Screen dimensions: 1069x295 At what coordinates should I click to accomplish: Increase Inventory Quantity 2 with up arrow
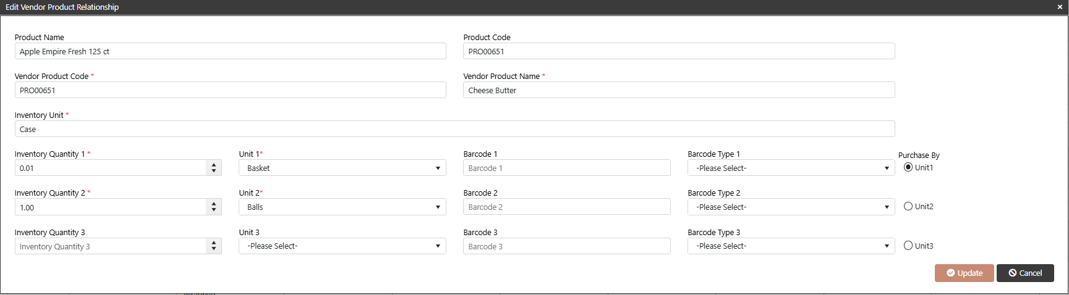point(214,204)
